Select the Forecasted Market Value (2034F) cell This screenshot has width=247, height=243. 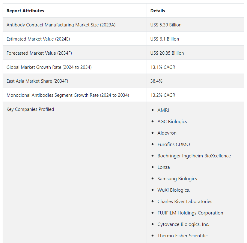click(39, 53)
